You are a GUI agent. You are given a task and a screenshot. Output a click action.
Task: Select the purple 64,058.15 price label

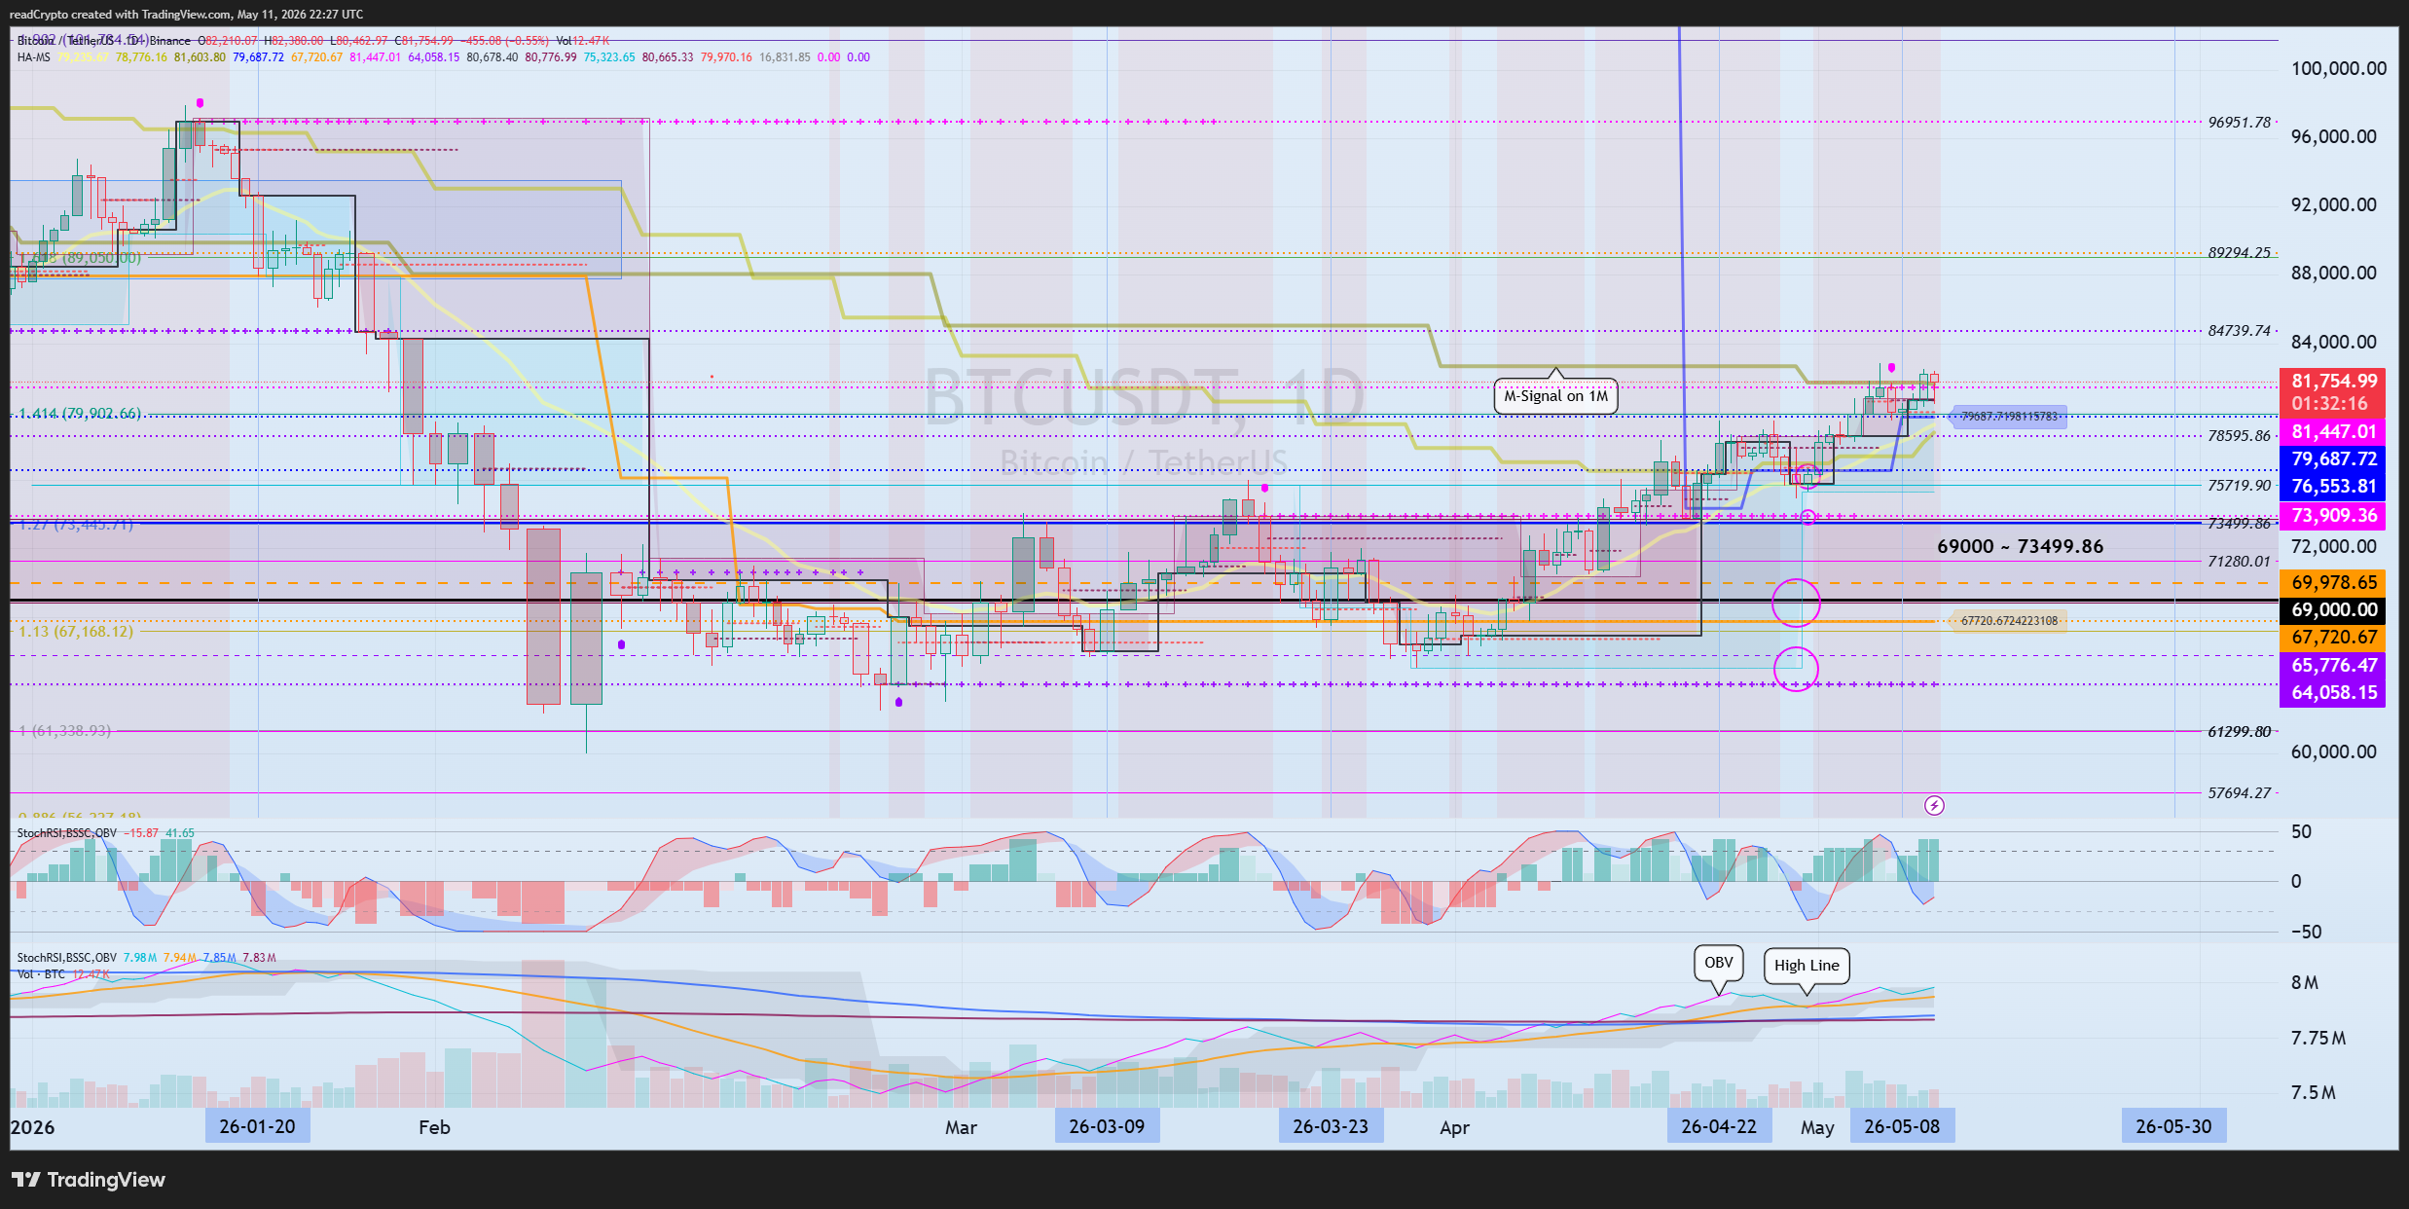click(2333, 692)
